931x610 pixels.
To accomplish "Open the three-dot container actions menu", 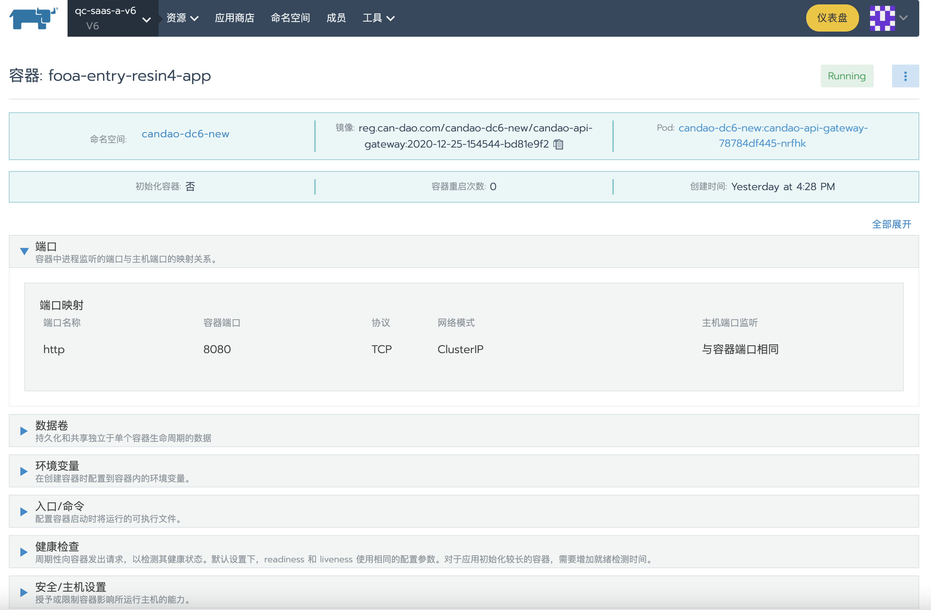I will [905, 76].
